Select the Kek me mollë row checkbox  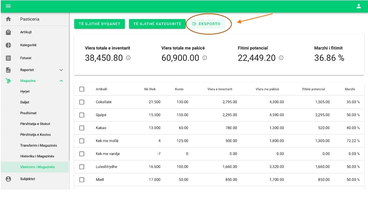pyautogui.click(x=82, y=141)
